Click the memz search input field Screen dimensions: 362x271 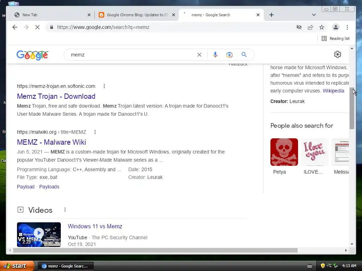132,55
